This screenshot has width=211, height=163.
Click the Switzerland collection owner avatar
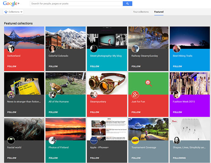[11, 49]
